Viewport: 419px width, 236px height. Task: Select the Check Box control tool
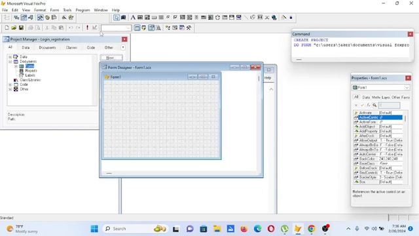tap(175, 18)
